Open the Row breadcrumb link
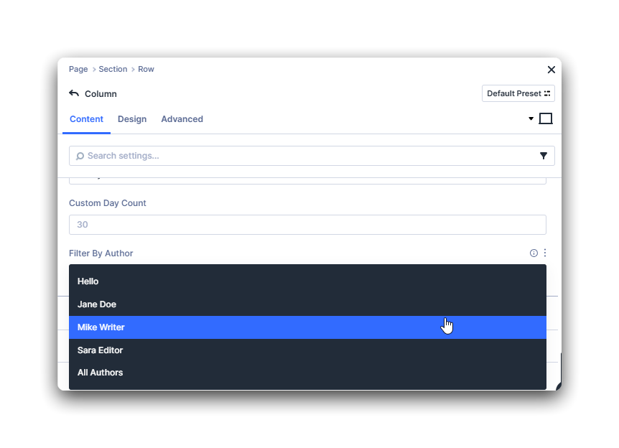The image size is (619, 448). click(x=146, y=69)
